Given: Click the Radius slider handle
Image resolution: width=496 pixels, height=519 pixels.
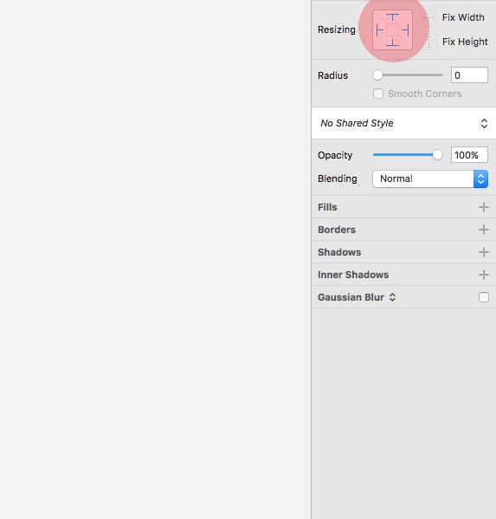Looking at the screenshot, I should tap(377, 75).
